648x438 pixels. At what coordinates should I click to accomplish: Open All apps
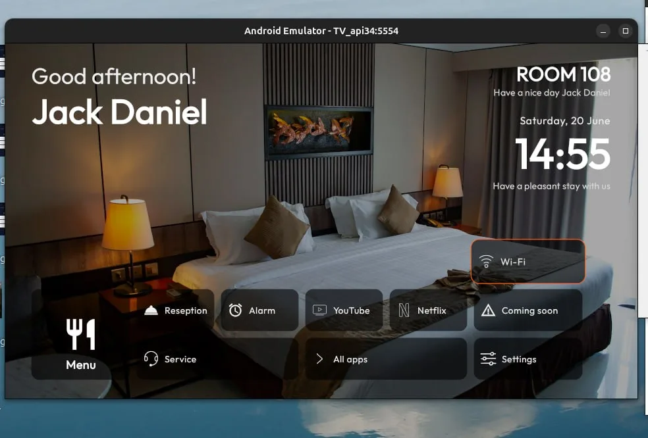pyautogui.click(x=386, y=358)
